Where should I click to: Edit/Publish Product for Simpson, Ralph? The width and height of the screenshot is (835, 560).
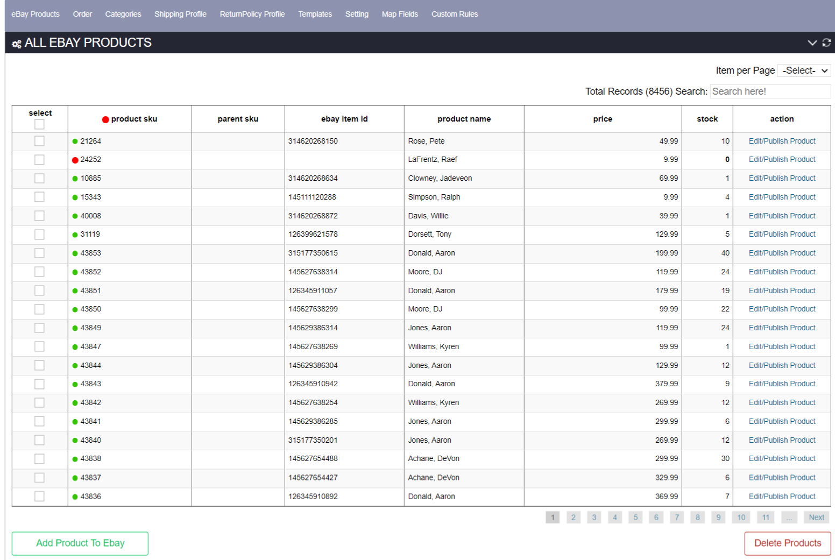coord(782,197)
